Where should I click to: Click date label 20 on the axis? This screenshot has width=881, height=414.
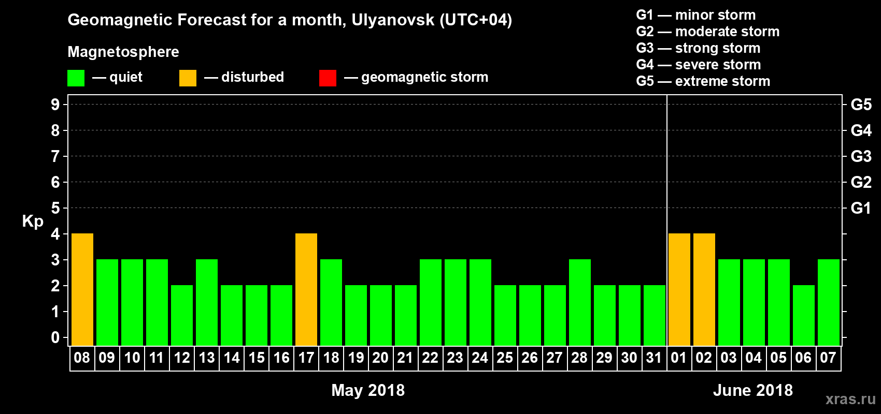coord(380,358)
